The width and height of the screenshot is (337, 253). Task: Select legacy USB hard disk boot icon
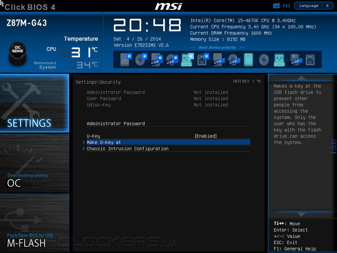click(219, 60)
